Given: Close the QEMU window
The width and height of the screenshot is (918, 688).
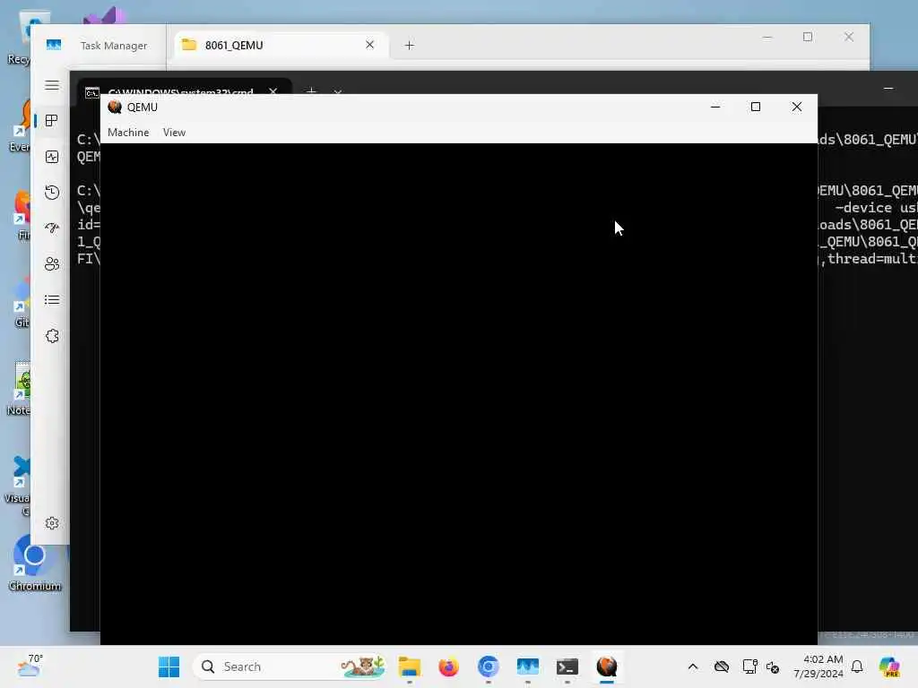Looking at the screenshot, I should click(x=796, y=107).
